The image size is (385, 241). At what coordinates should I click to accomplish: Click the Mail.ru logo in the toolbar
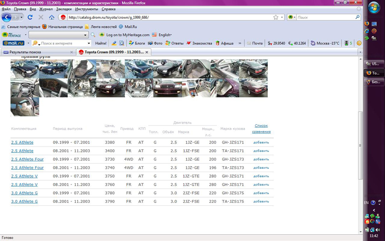(x=13, y=43)
